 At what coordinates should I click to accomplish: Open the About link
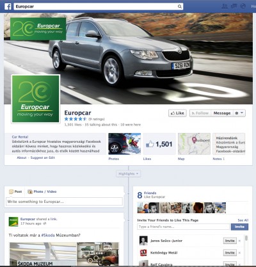(x=22, y=158)
